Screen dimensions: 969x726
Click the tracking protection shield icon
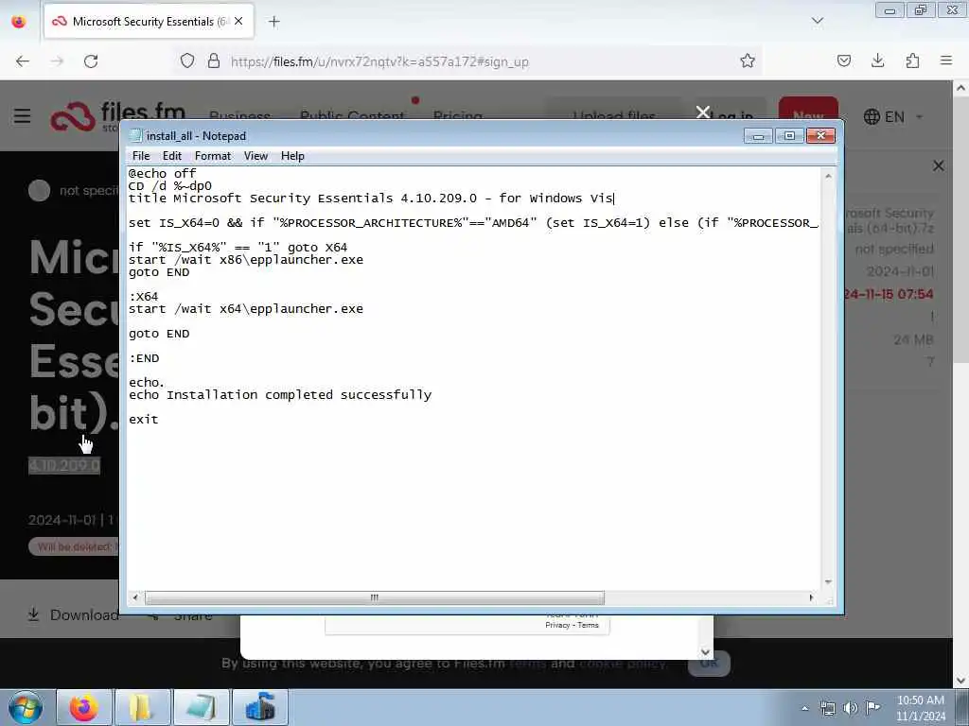tap(187, 61)
